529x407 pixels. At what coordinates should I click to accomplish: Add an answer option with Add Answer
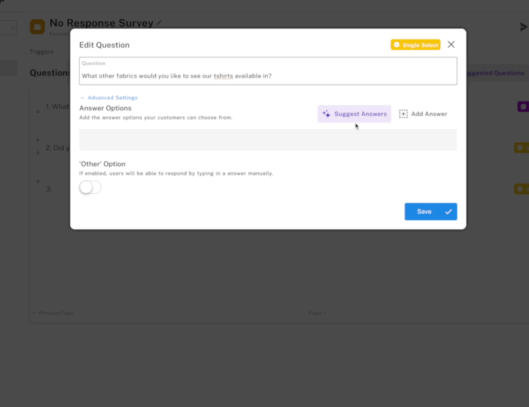point(423,114)
